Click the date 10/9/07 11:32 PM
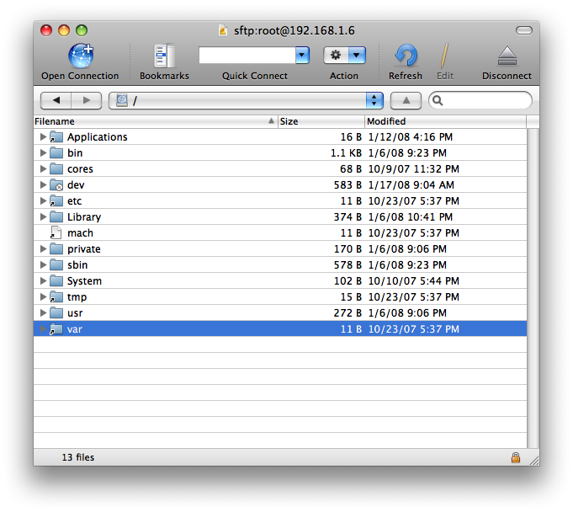This screenshot has width=573, height=512. [x=414, y=169]
